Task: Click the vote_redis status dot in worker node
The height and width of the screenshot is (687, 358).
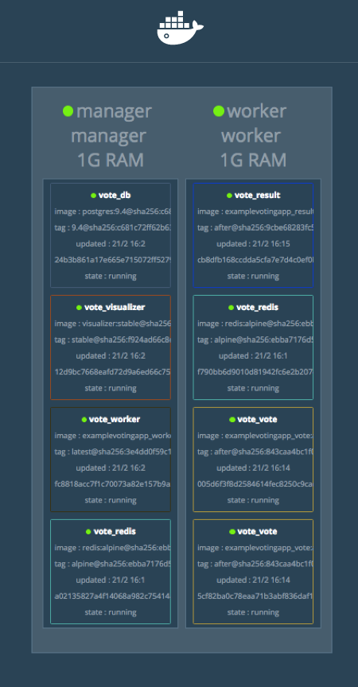Action: coord(231,308)
